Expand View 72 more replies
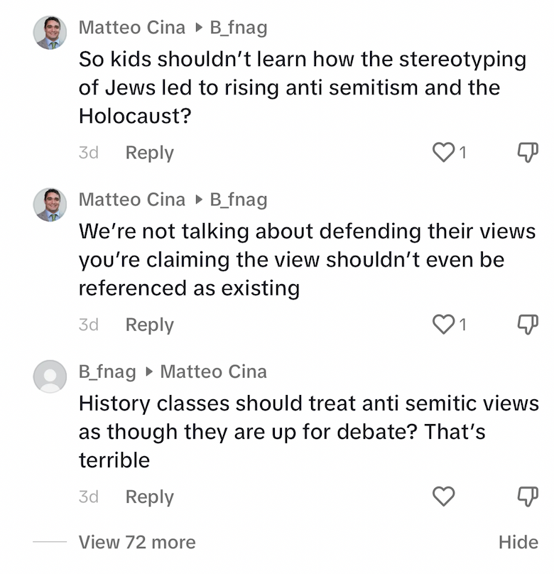554x574 pixels. pyautogui.click(x=136, y=543)
